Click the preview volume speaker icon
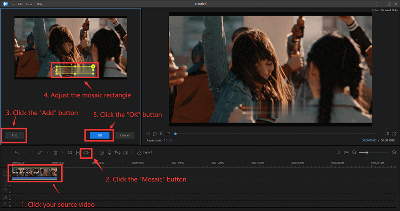 [387, 133]
